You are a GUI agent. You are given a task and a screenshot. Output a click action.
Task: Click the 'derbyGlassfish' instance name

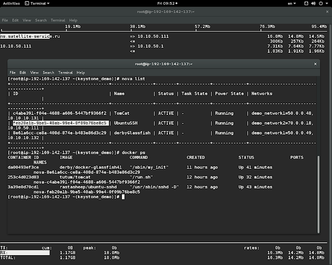(132, 133)
